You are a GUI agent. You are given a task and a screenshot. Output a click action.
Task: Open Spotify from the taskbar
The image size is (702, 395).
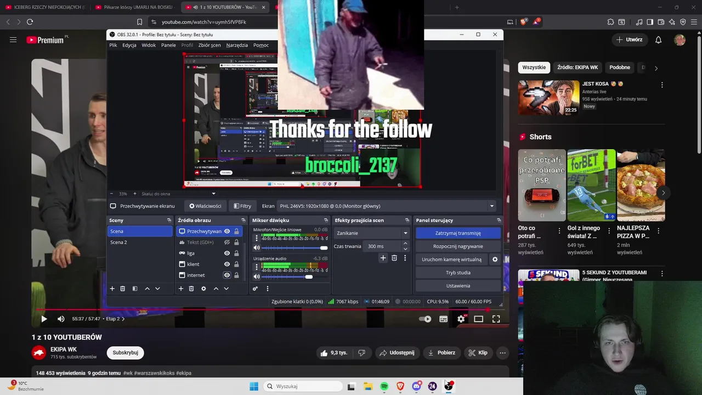coord(384,386)
